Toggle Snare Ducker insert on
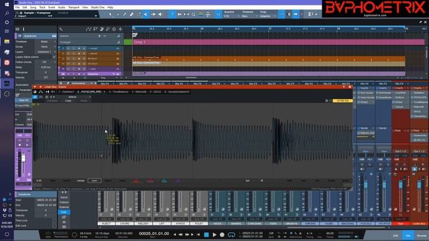The height and width of the screenshot is (241, 429). click(x=359, y=98)
